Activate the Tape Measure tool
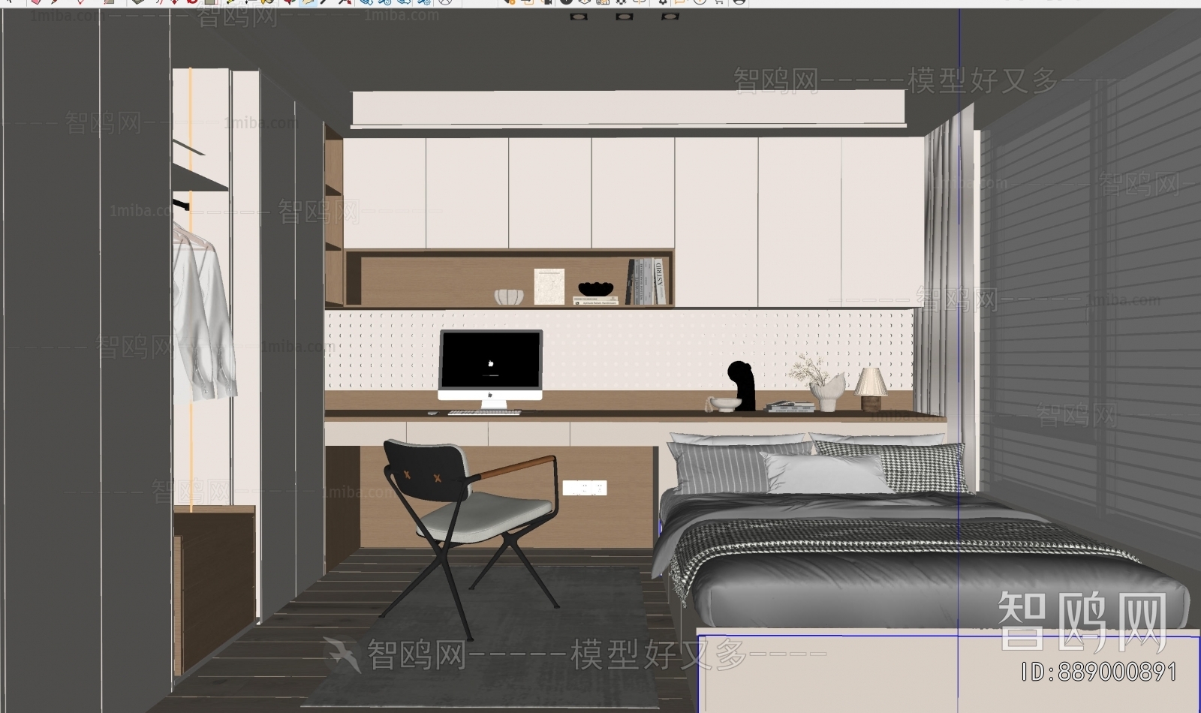Viewport: 1201px width, 713px height. pyautogui.click(x=228, y=4)
